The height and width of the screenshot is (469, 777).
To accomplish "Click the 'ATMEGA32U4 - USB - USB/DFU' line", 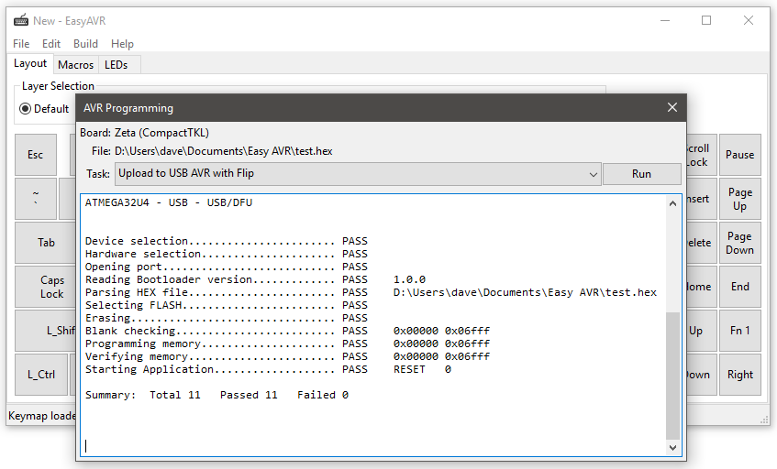I will point(169,202).
